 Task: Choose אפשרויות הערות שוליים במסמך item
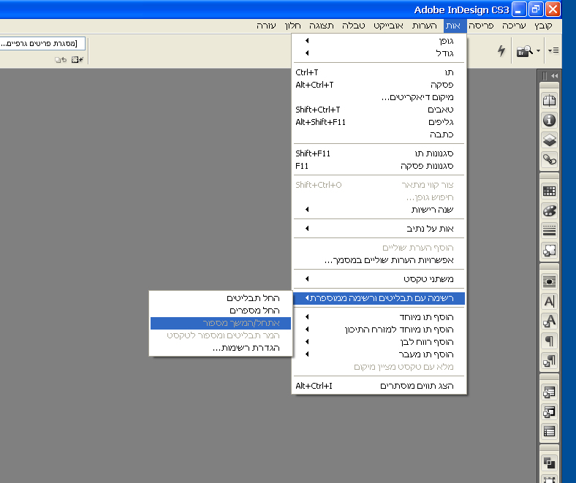click(x=379, y=260)
